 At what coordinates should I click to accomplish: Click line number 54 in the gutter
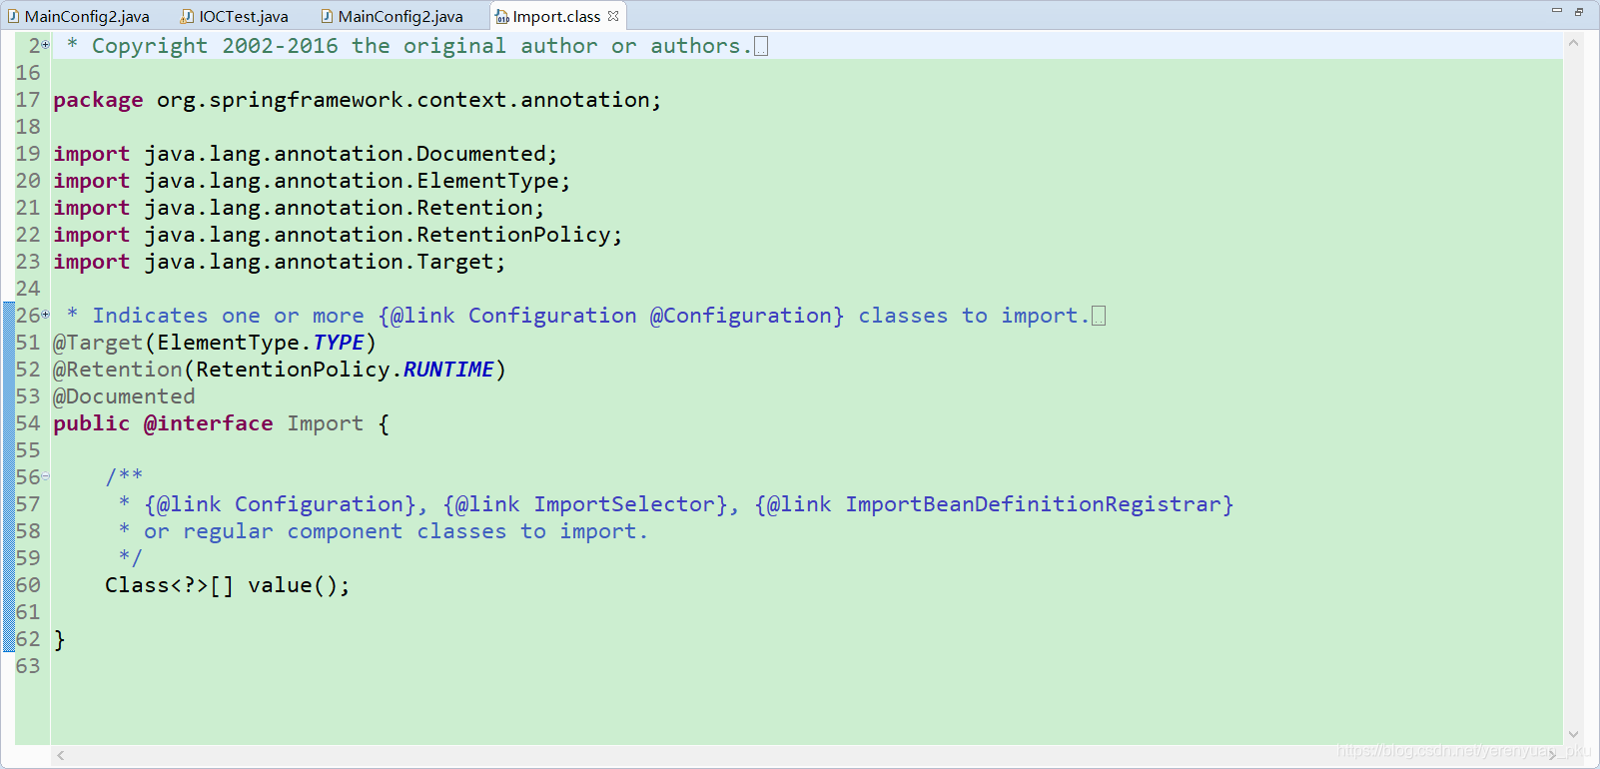[x=28, y=423]
